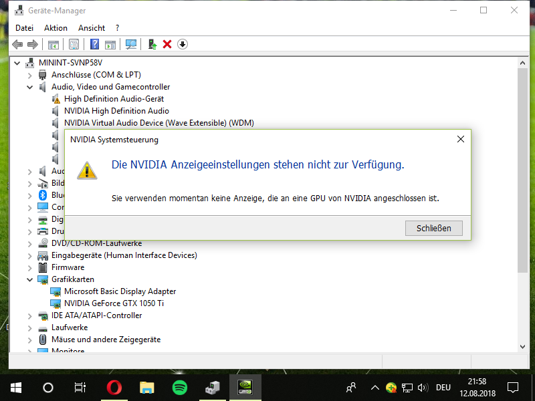
Task: Open People icon in system tray
Action: pyautogui.click(x=351, y=388)
